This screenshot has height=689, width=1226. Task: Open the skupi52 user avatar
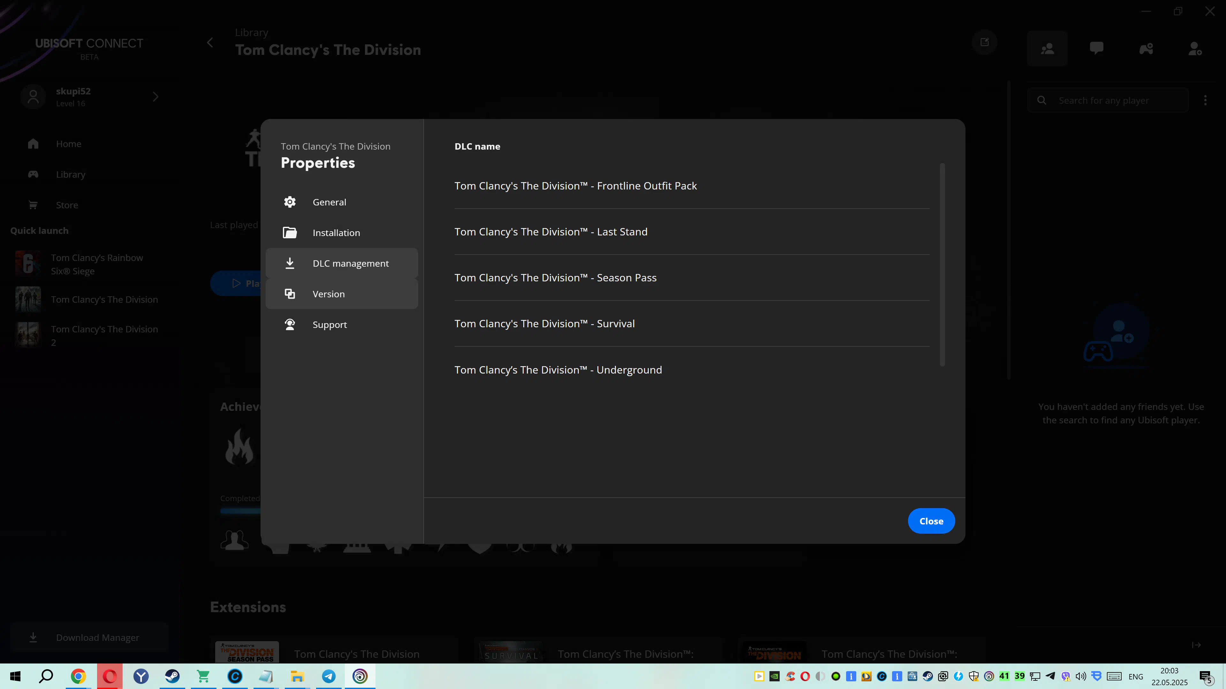click(33, 97)
